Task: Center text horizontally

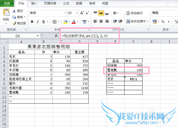Action: (101, 21)
